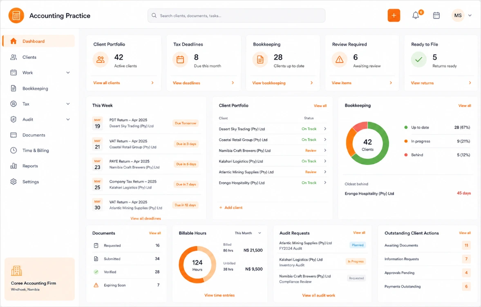481x307 pixels.
Task: Click the Active clients people icon
Action: tap(101, 60)
